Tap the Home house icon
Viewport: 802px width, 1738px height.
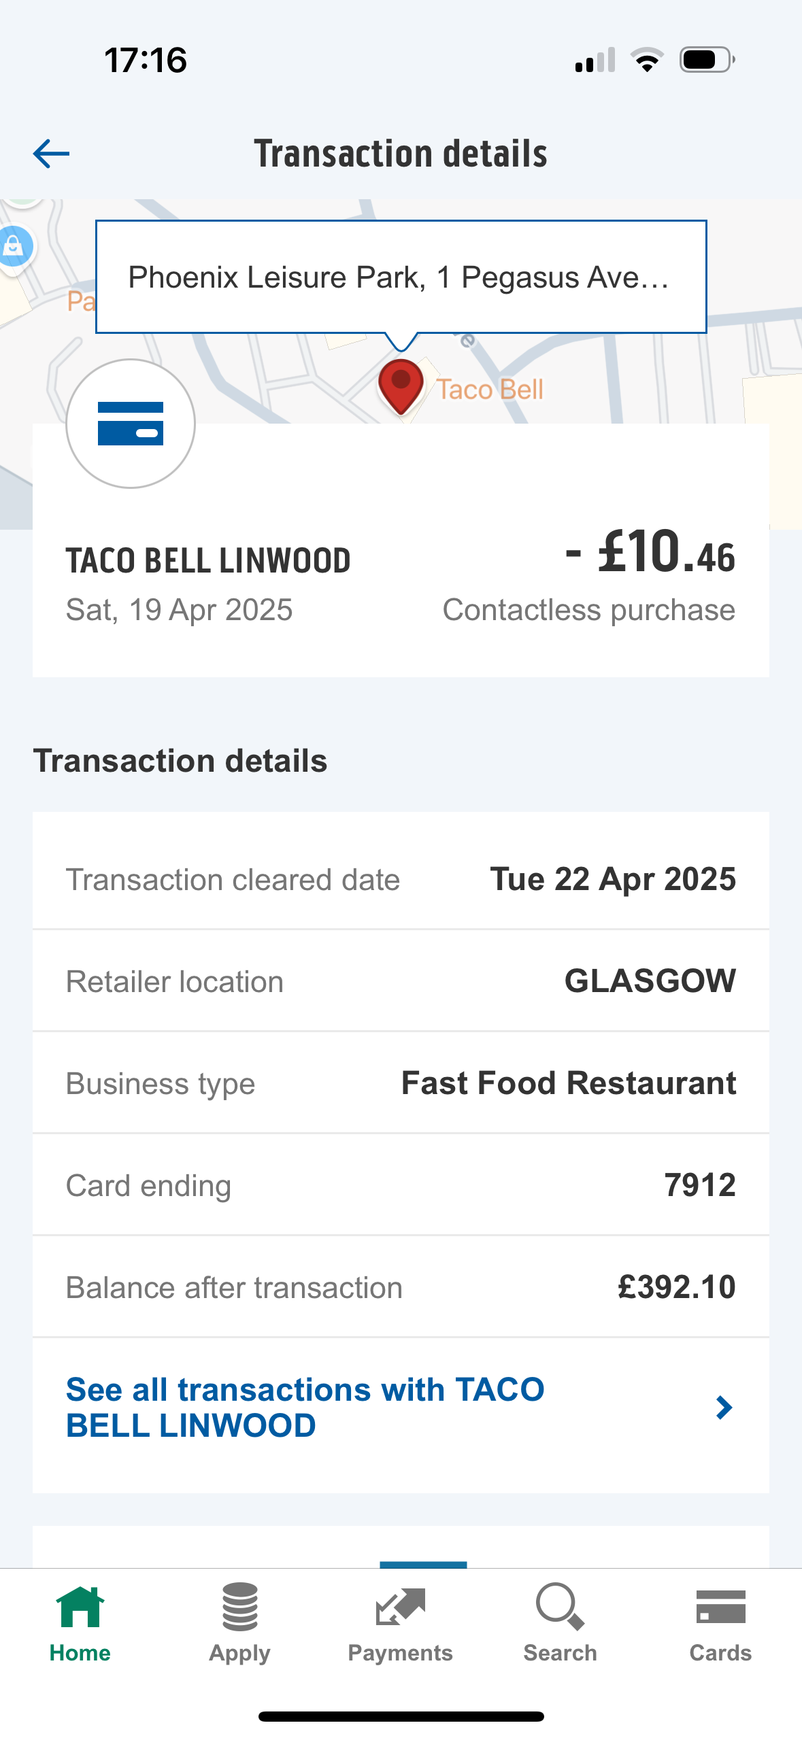pyautogui.click(x=80, y=1607)
